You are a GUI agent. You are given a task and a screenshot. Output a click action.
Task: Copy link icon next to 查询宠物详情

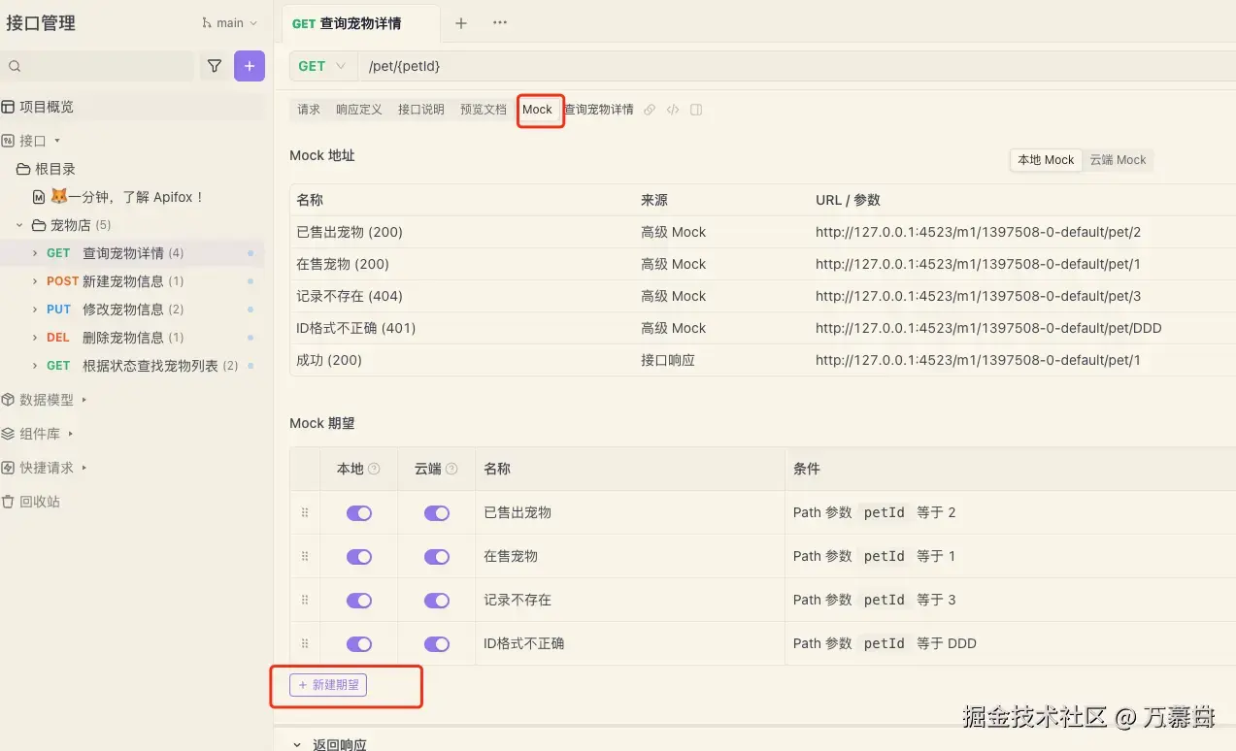(x=650, y=110)
